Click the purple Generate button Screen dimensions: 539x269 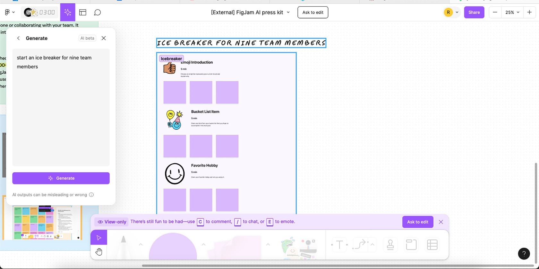[61, 178]
